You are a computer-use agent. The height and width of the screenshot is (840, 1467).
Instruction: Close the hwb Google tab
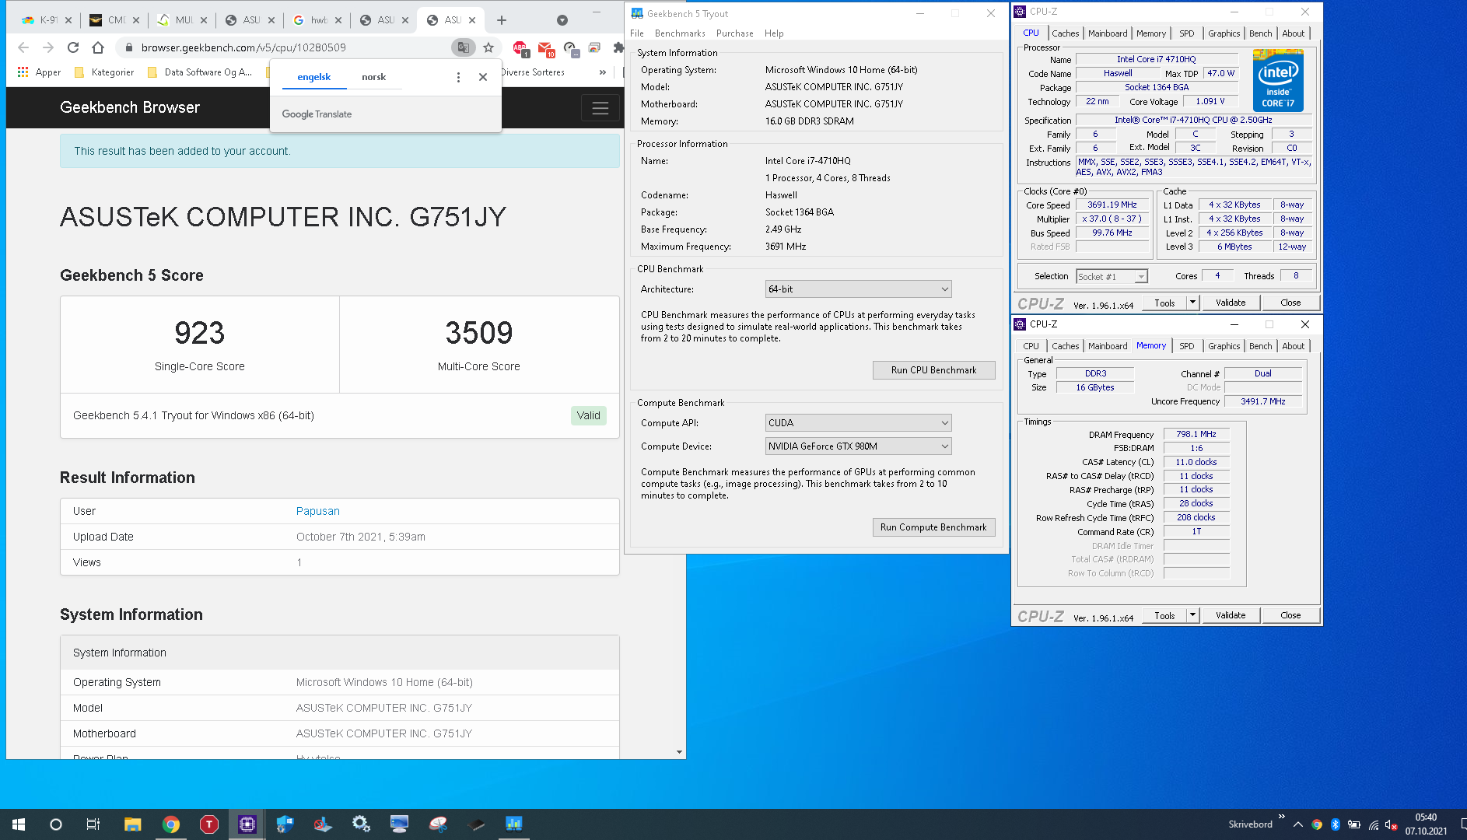coord(338,20)
